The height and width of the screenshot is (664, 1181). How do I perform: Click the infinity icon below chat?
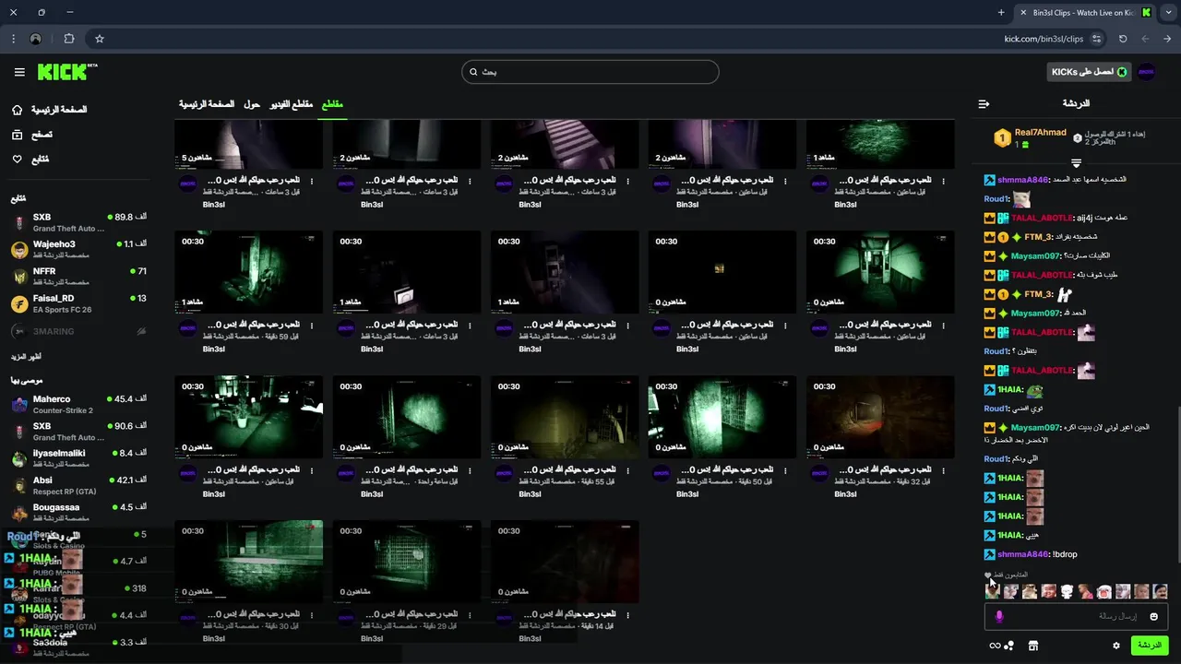(995, 646)
